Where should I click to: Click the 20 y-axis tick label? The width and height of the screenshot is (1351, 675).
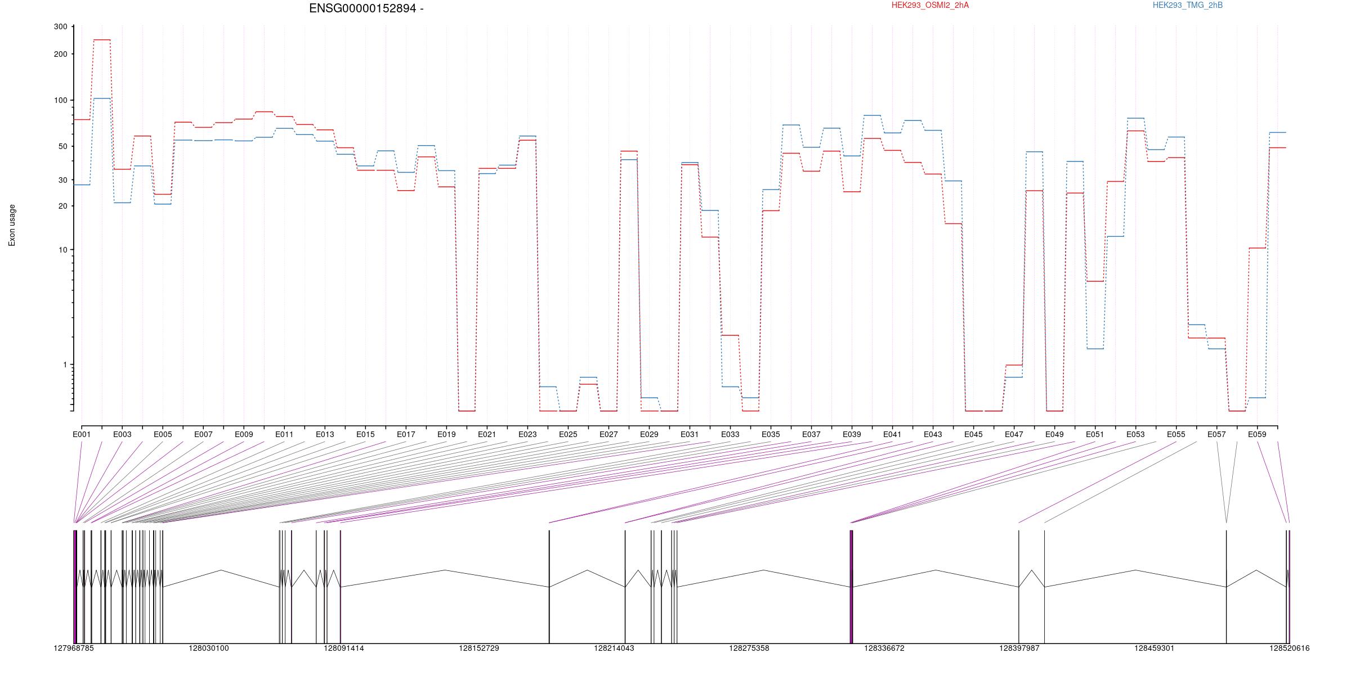[62, 206]
